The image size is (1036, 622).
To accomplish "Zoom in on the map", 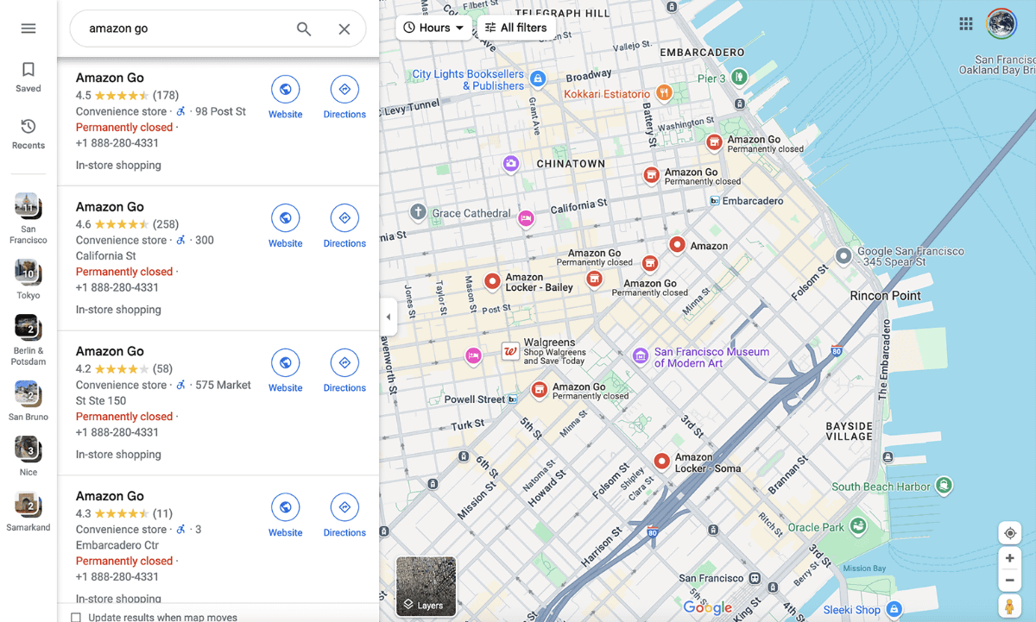I will click(1009, 558).
